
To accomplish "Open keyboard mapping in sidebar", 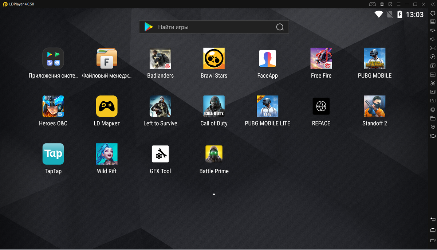I will pyautogui.click(x=433, y=22).
